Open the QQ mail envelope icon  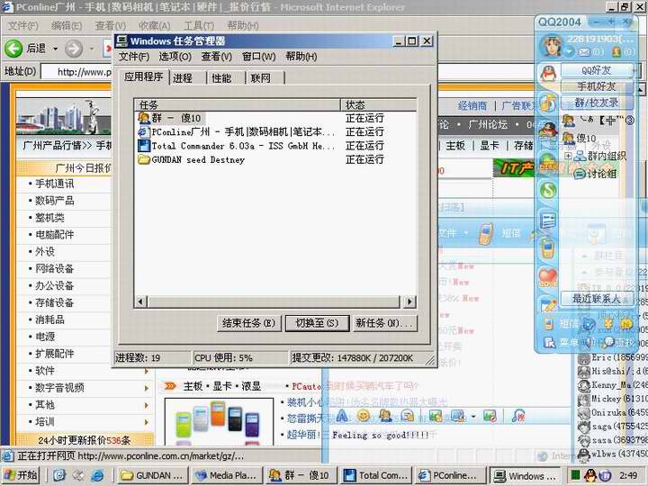click(x=584, y=52)
